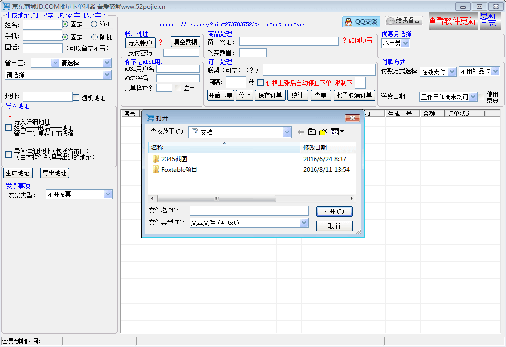Check the 价格上涨后自动停止下单 option
The image size is (506, 347).
click(x=261, y=83)
